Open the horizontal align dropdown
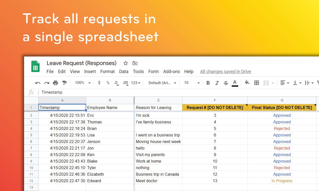The image size is (319, 191). 285,83
